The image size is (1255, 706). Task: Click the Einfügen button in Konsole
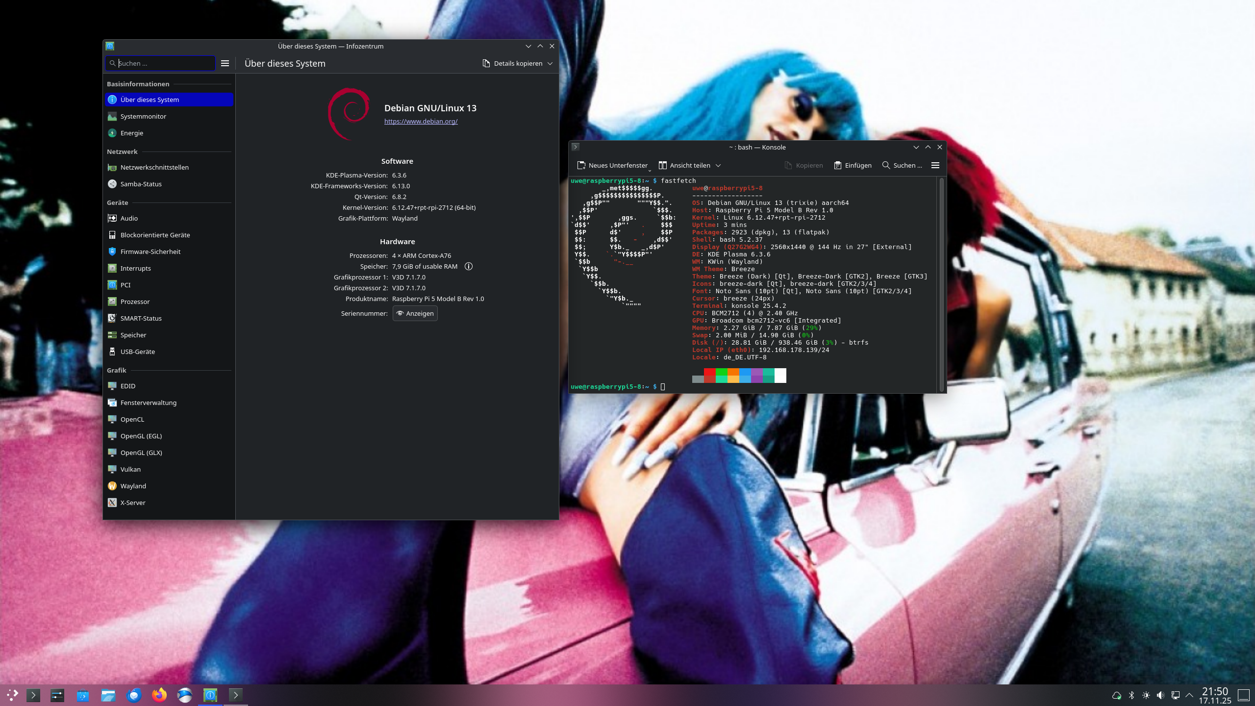pos(853,165)
